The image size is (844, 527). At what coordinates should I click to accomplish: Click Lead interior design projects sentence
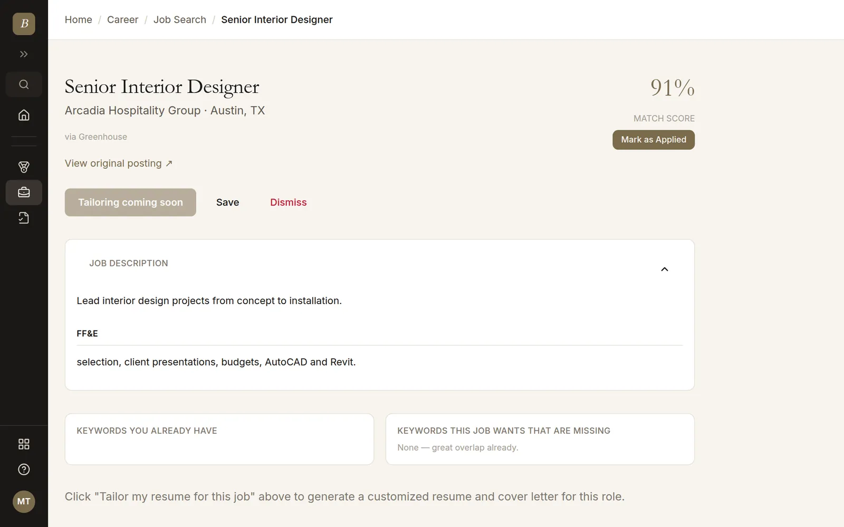209,301
